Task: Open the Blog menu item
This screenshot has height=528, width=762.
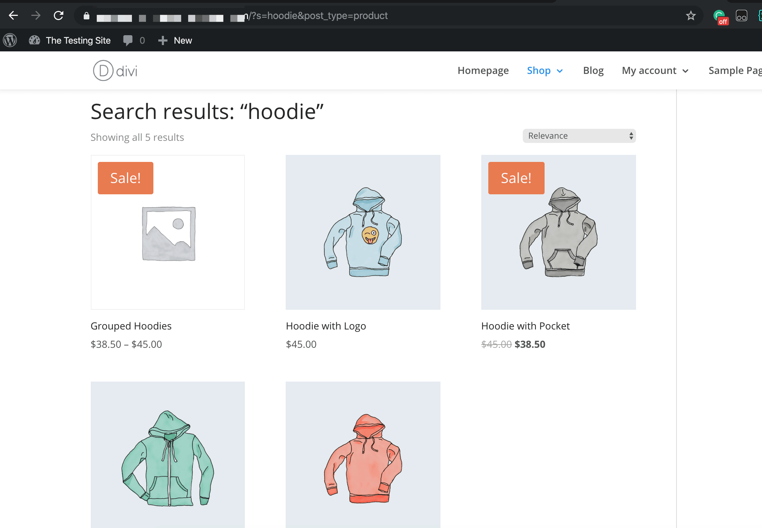Action: tap(593, 70)
